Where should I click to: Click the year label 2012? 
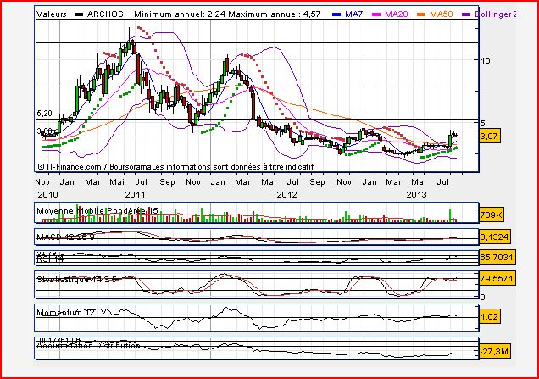point(286,195)
